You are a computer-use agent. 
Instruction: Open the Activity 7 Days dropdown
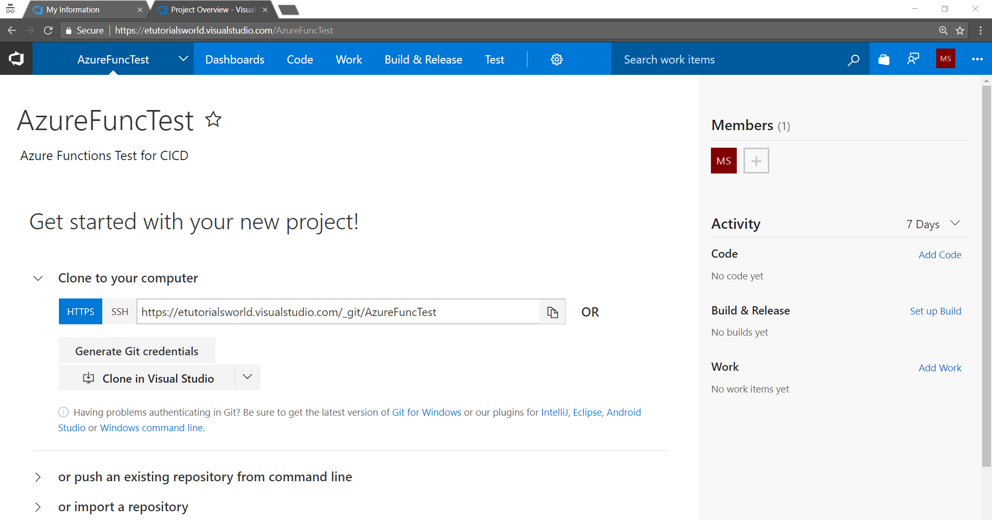(933, 224)
